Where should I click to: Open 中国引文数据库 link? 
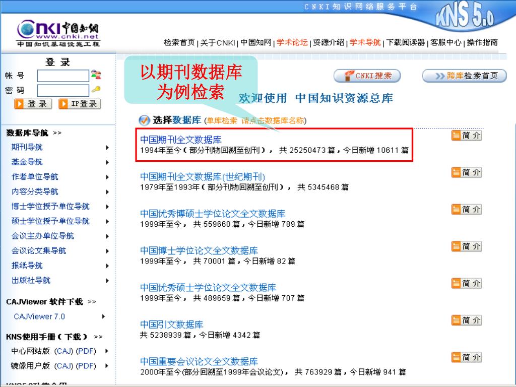tap(171, 325)
